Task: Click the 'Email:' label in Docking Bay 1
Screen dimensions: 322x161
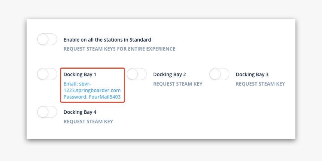Action: pos(71,84)
